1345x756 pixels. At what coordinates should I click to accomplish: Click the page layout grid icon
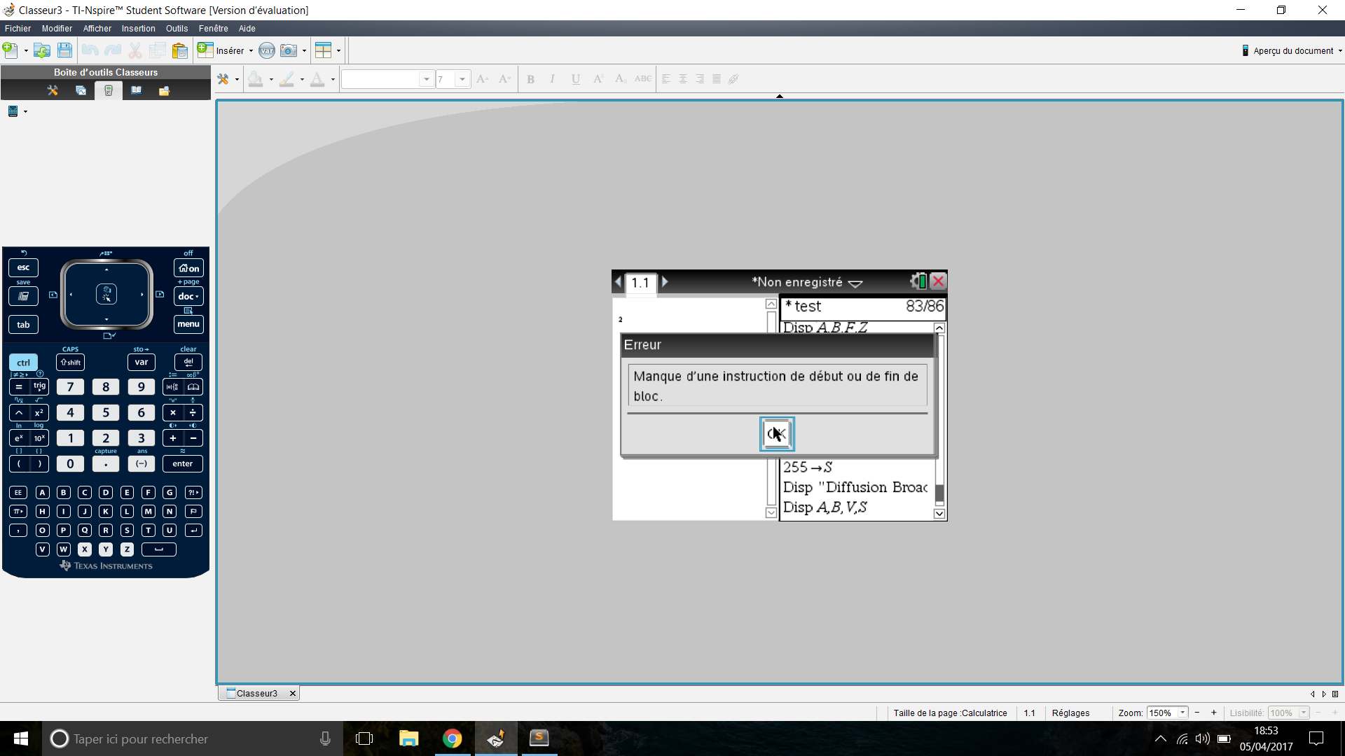click(323, 50)
